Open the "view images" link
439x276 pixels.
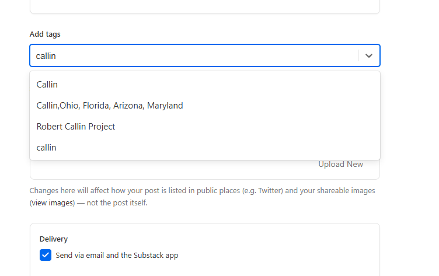click(53, 203)
